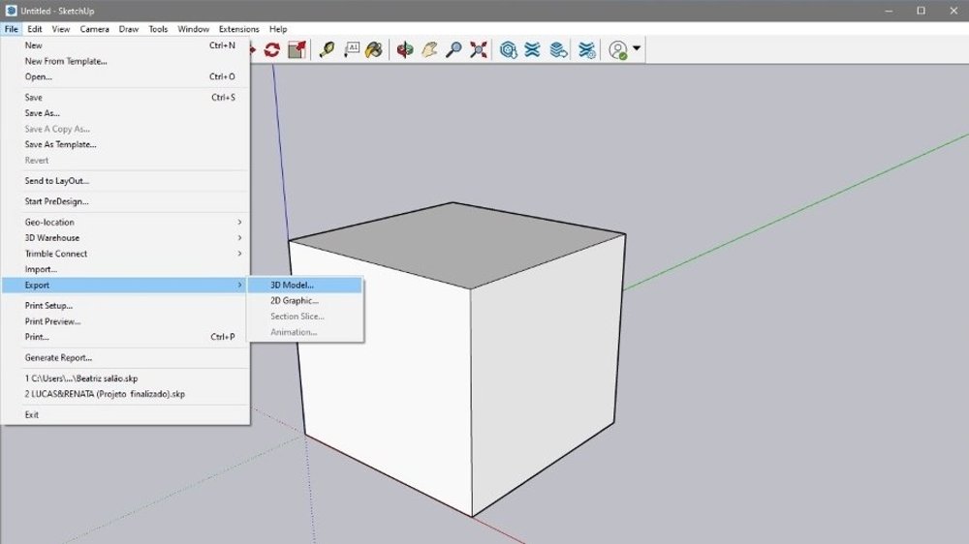Open the View menu
The width and height of the screenshot is (969, 544).
click(60, 29)
